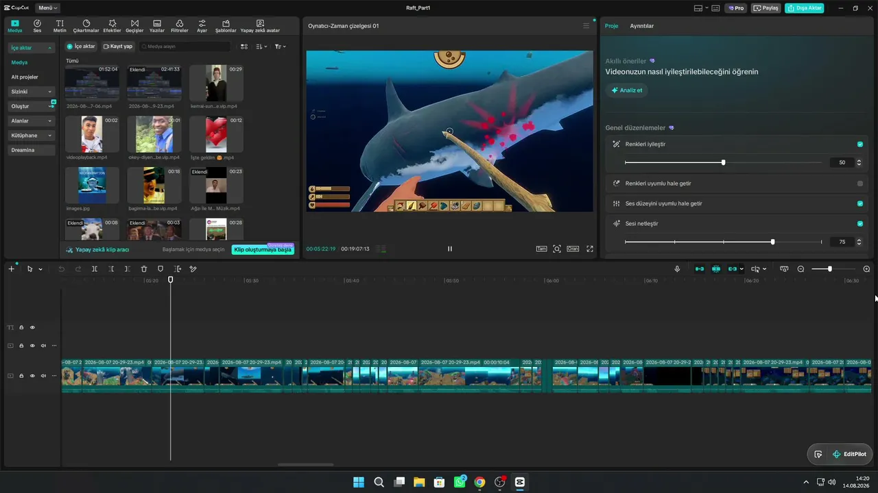Click Klip oluşturmaya başla button

263,250
